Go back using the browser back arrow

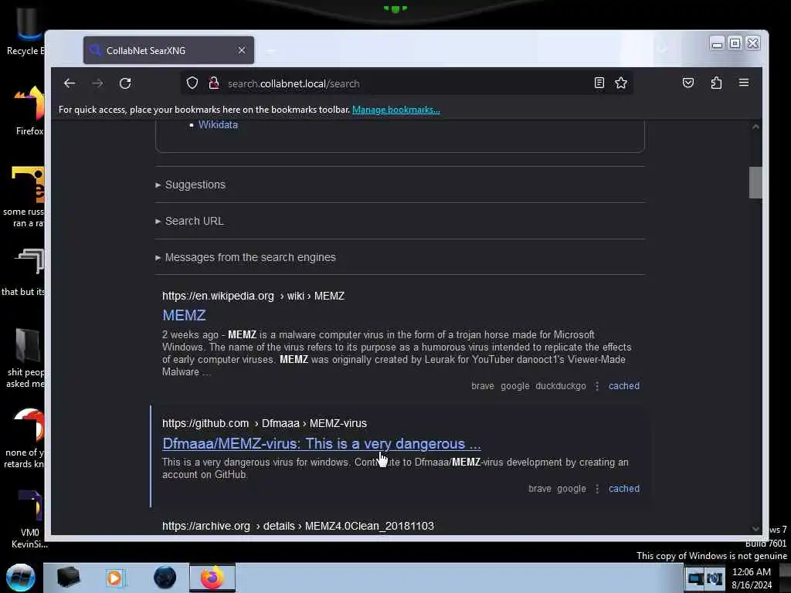coord(70,83)
